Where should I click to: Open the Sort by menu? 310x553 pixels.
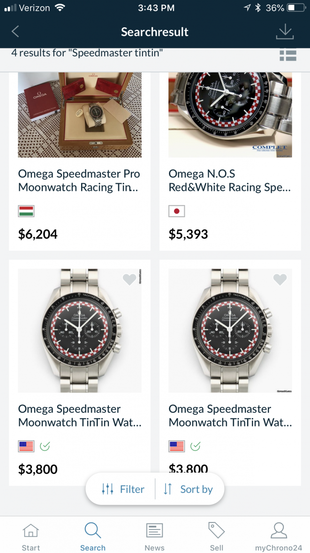pos(189,489)
